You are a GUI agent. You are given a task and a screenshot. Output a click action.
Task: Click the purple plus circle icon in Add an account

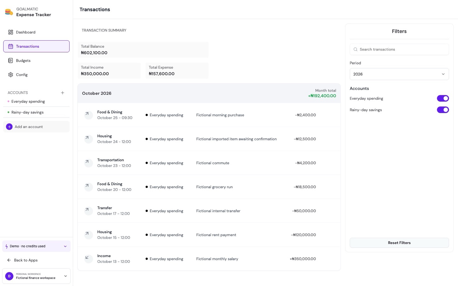point(9,127)
